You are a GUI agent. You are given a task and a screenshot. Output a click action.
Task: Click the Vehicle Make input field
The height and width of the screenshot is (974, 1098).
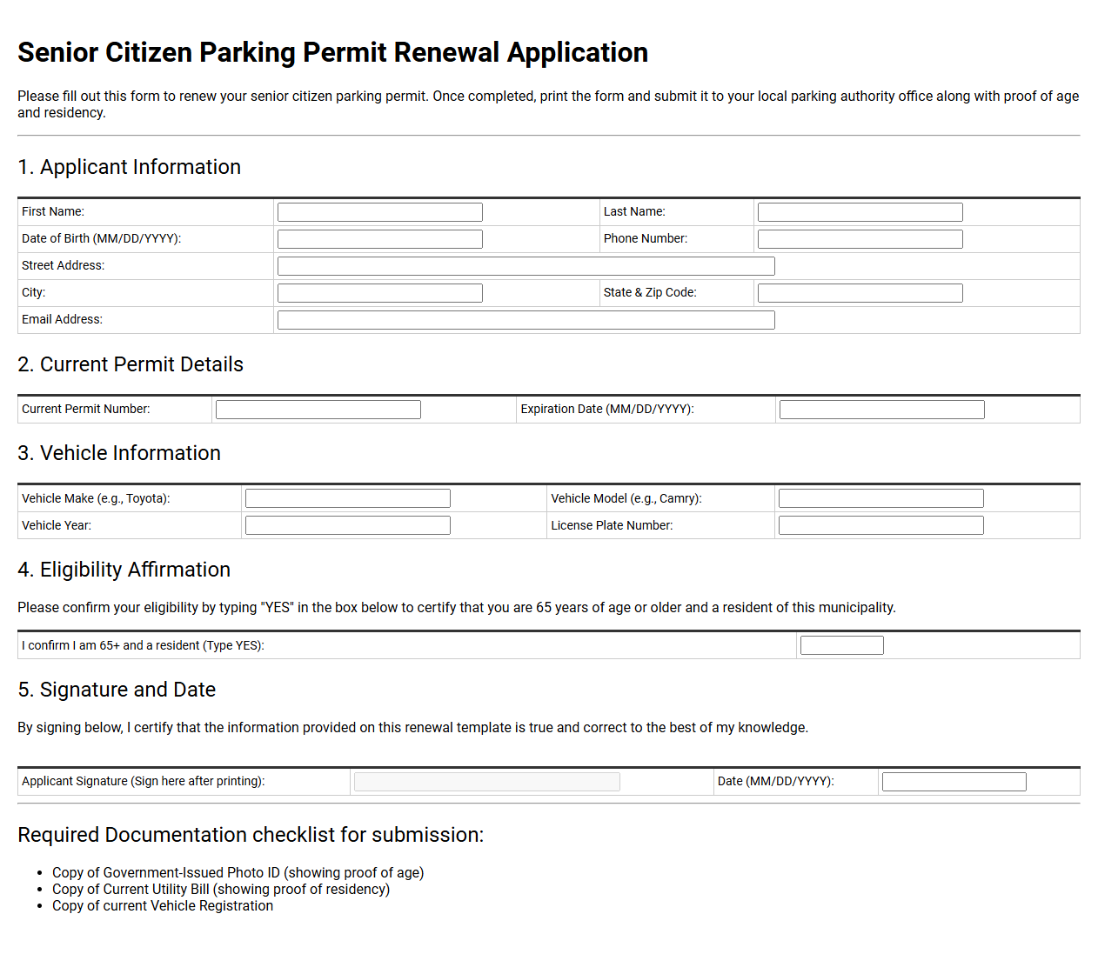click(347, 498)
